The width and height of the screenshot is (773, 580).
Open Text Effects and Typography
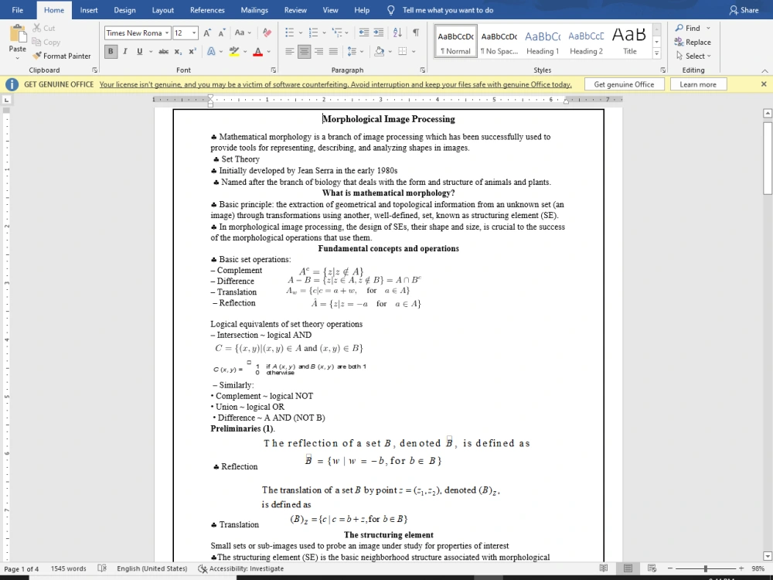click(x=211, y=51)
